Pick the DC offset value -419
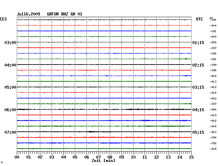 [x=213, y=115]
